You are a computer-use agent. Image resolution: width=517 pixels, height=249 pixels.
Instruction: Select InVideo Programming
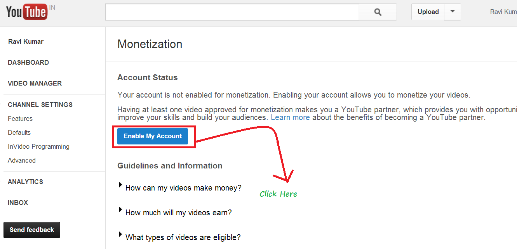coord(38,146)
